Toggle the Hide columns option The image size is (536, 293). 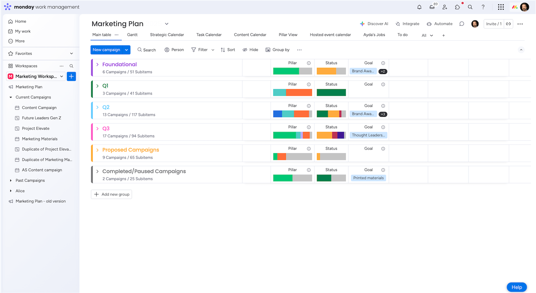(250, 50)
